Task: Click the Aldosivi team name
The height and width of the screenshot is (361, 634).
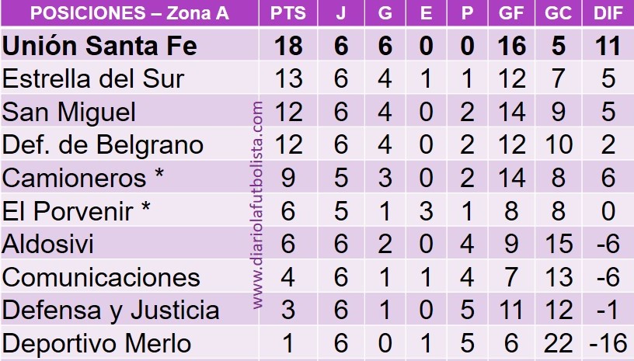Action: coord(47,244)
